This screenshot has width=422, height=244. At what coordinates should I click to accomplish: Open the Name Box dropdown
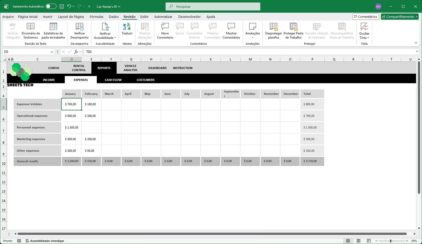(x=52, y=52)
